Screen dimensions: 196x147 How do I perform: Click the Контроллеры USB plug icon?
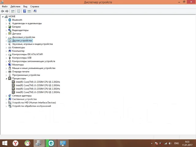click(10, 58)
